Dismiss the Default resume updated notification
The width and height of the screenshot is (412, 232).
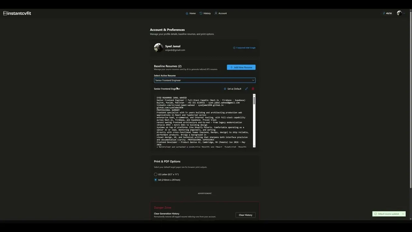tap(403, 214)
